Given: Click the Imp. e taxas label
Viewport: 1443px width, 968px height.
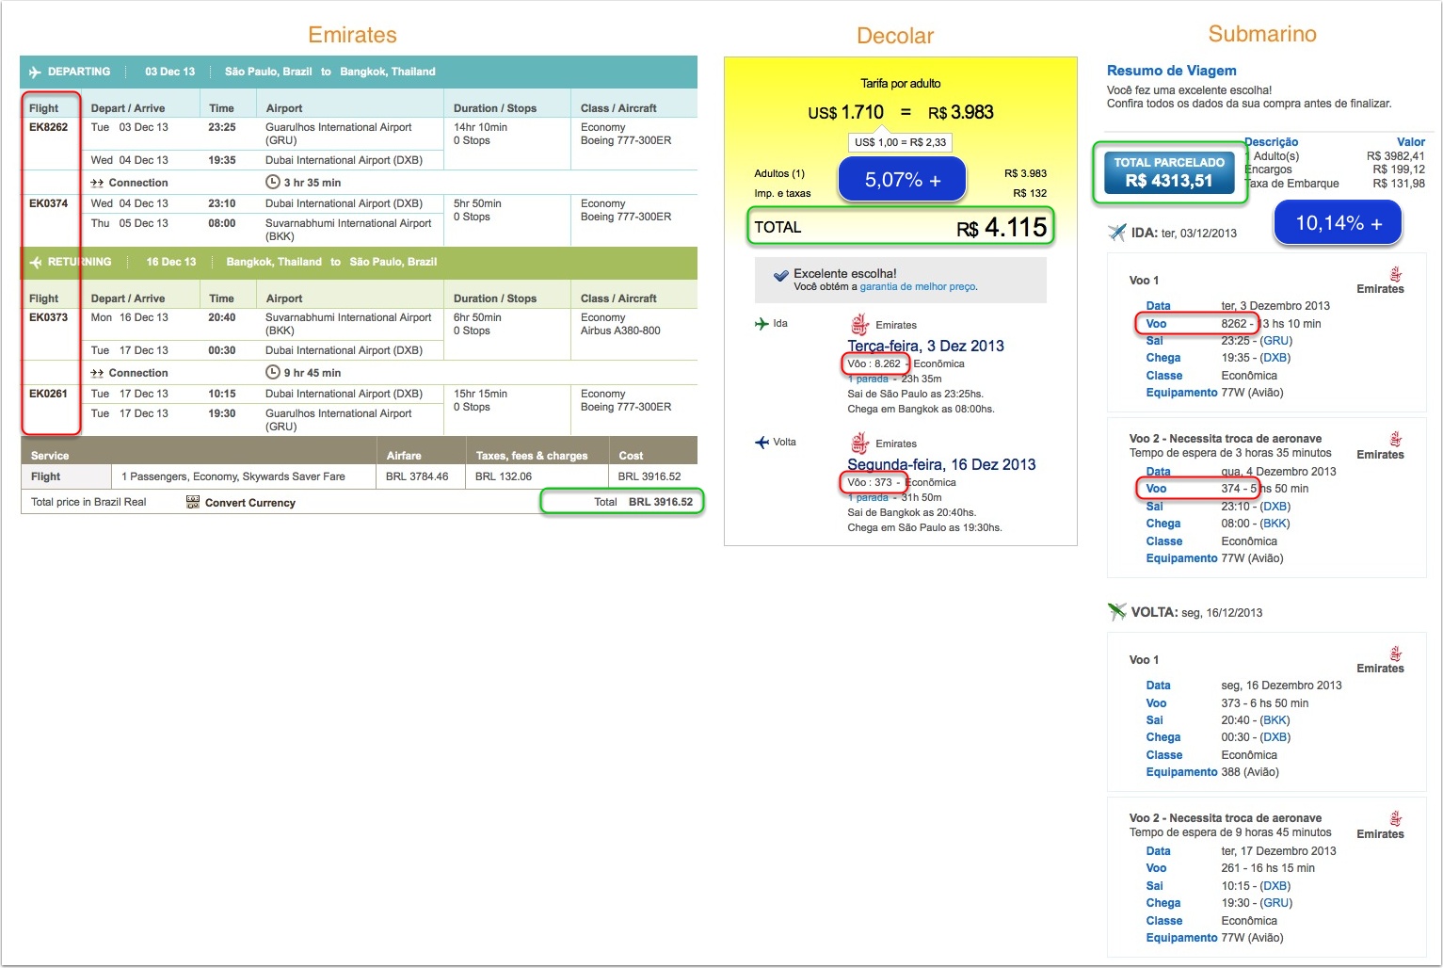Looking at the screenshot, I should point(782,193).
